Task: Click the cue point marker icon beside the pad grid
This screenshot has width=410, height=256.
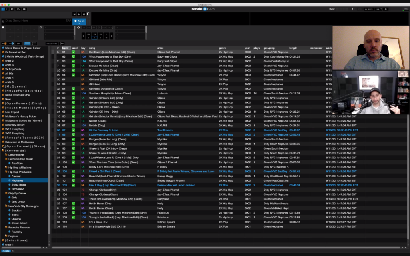Action: tap(3, 28)
